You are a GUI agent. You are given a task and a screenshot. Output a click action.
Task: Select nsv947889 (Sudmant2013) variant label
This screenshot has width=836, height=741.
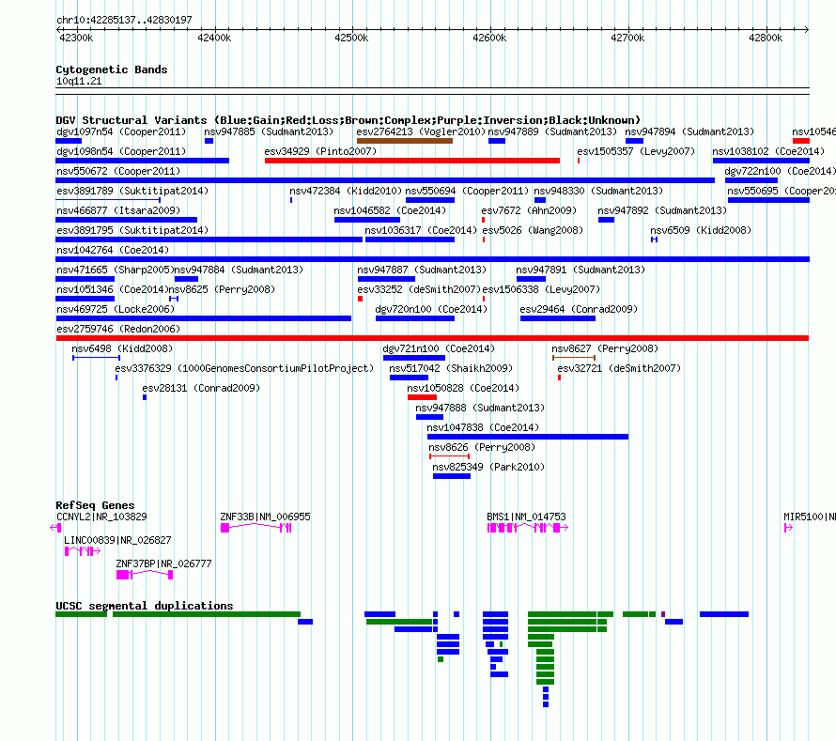tap(552, 131)
